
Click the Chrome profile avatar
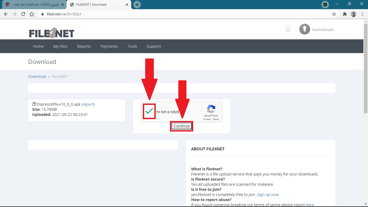[353, 14]
